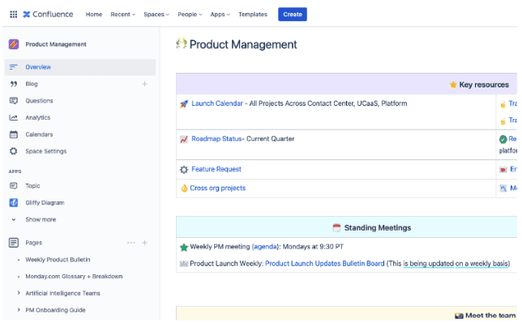Expand the Artificial Intelligence Teams page tree
Screen dimensions: 522x326
(19, 293)
